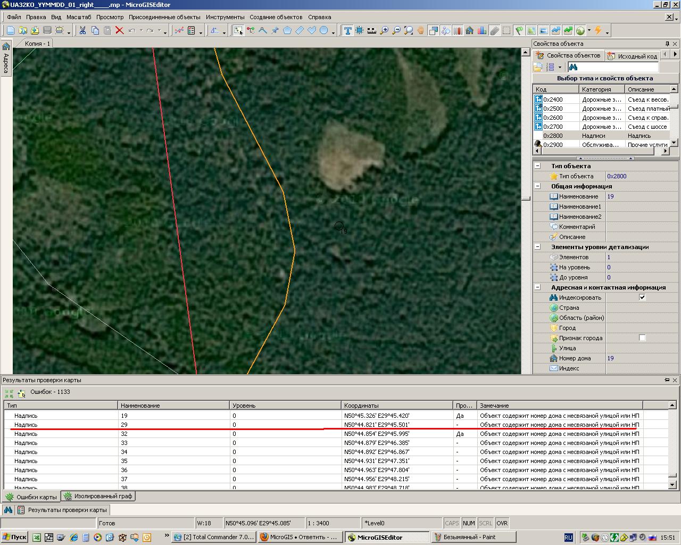Activate the selection rectangle tool
The height and width of the screenshot is (545, 681).
(238, 30)
